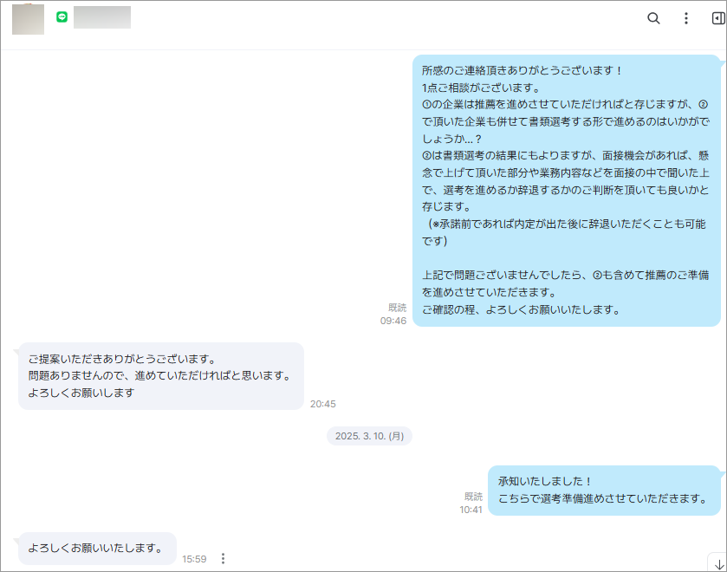Click the 2025. 3. 10. (月) date separator
This screenshot has width=727, height=572.
369,436
